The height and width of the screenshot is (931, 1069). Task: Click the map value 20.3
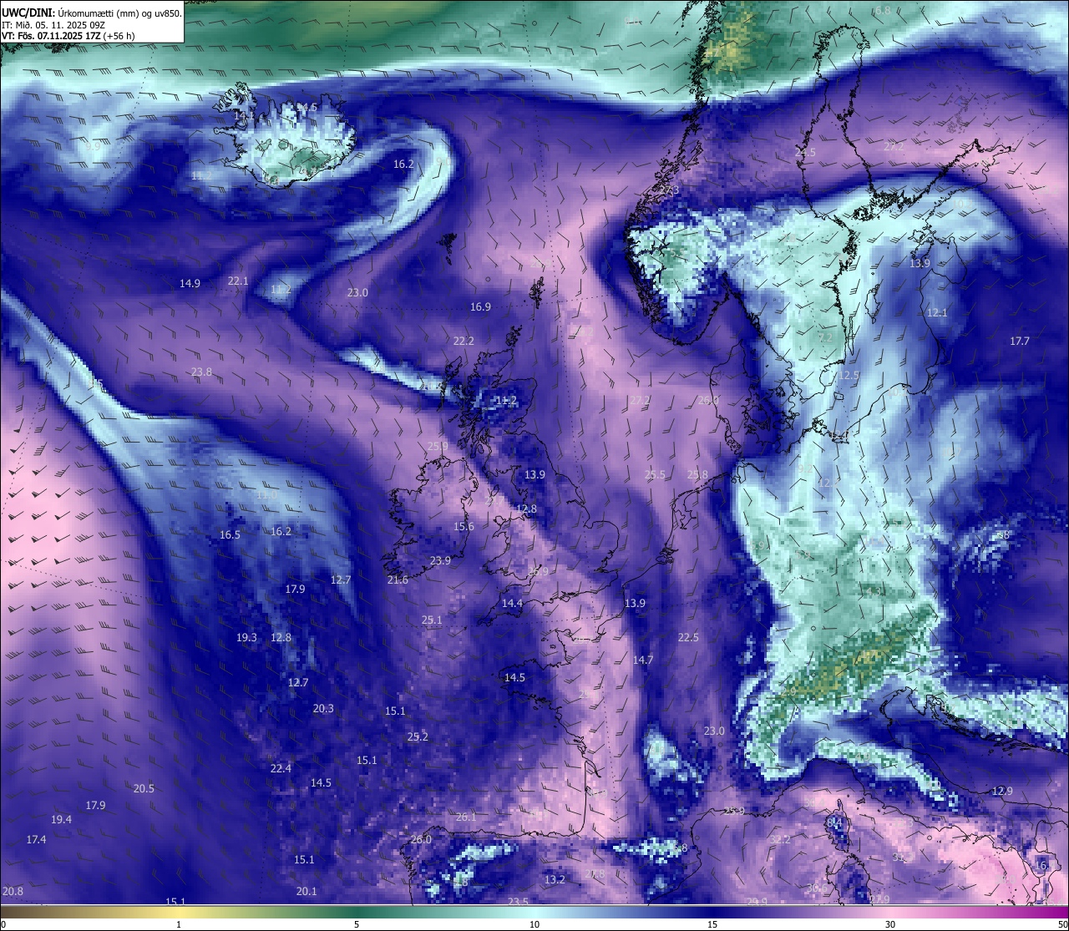coord(323,709)
